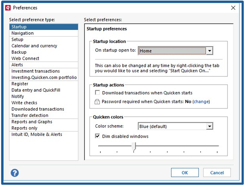Open the Backup preferences
Viewport: 248px width, 189px height.
(x=19, y=52)
